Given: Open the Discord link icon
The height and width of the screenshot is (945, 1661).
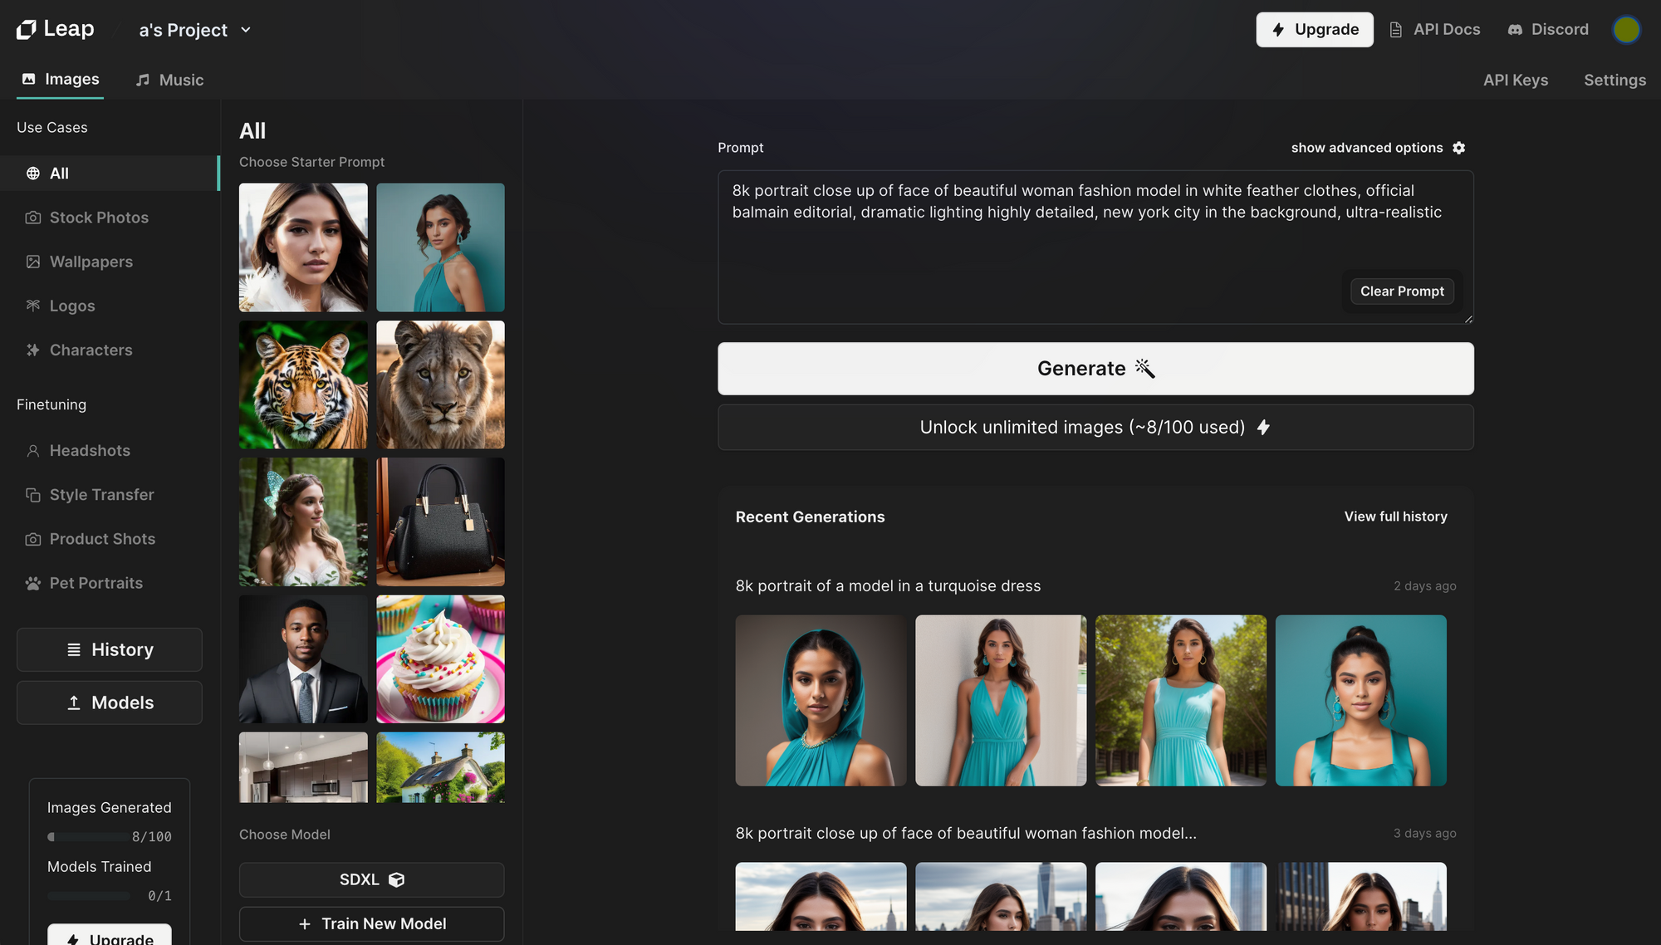Looking at the screenshot, I should pos(1515,30).
